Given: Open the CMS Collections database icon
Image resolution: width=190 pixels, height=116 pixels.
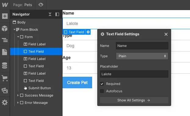Looking at the screenshot, I should 5,65.
